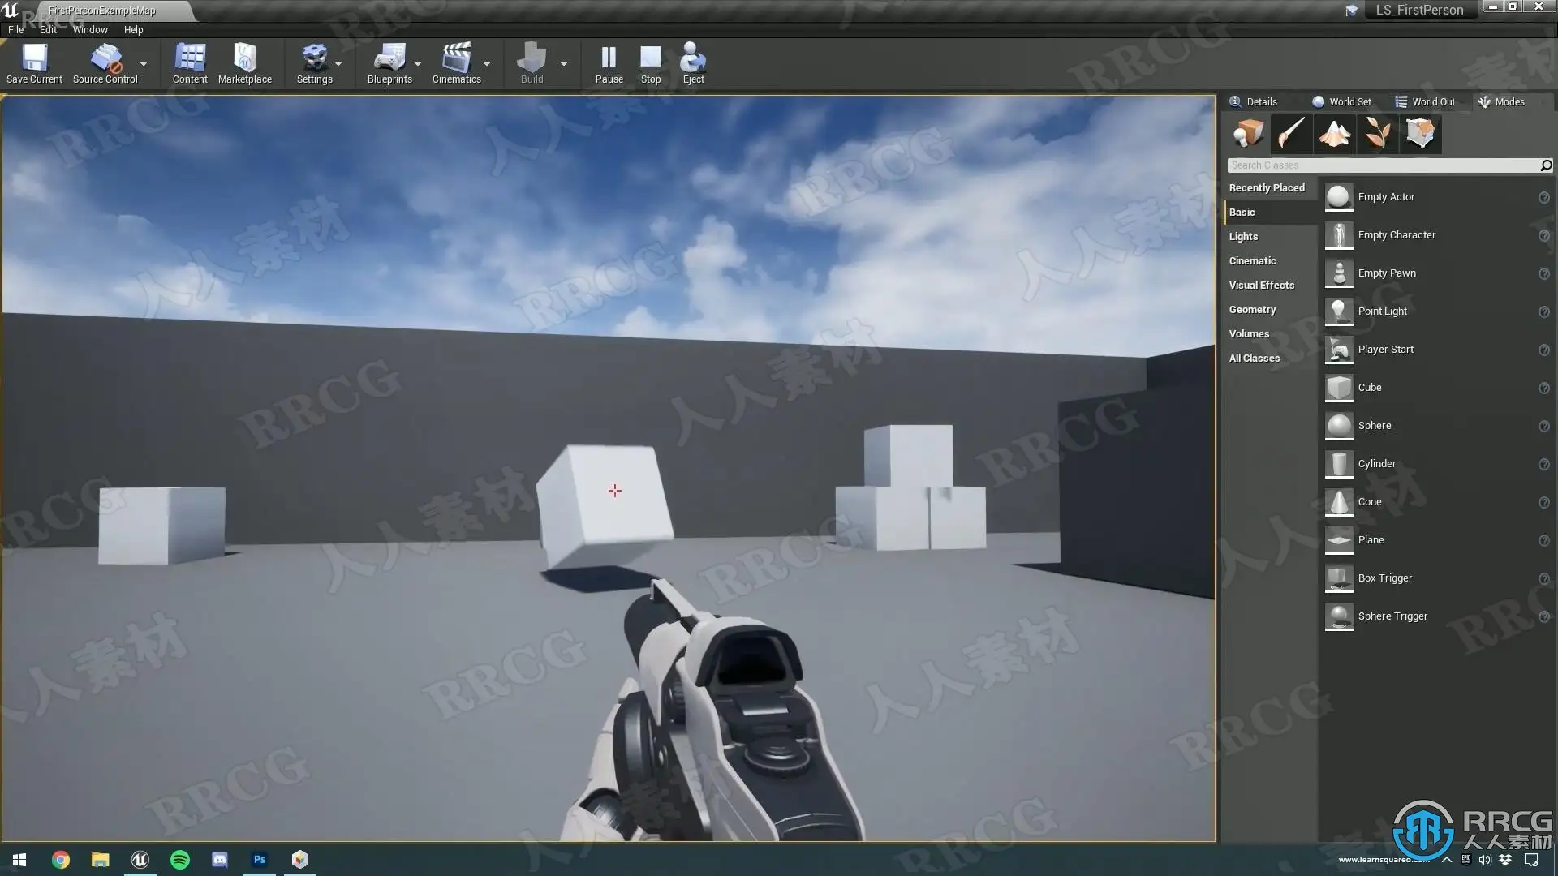
Task: Select the Geometry category
Action: (x=1252, y=309)
